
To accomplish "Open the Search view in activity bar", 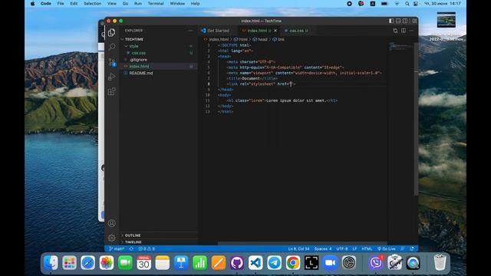I will 112,47.
